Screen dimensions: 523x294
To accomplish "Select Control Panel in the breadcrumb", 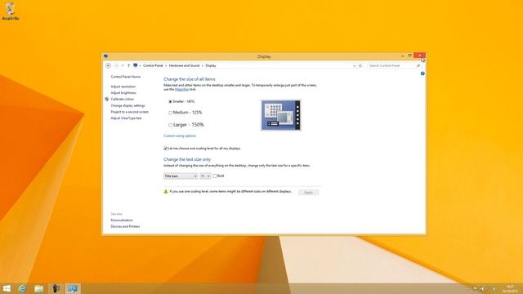I will pos(153,65).
